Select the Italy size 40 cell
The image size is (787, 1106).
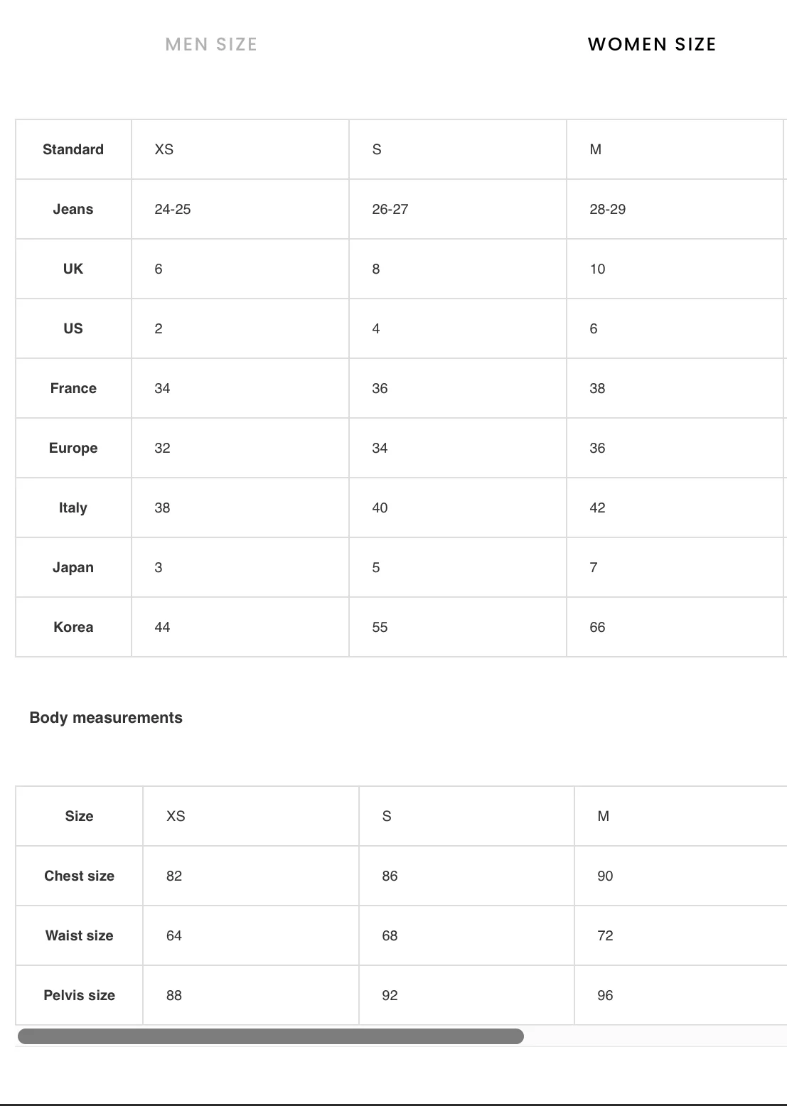380,508
